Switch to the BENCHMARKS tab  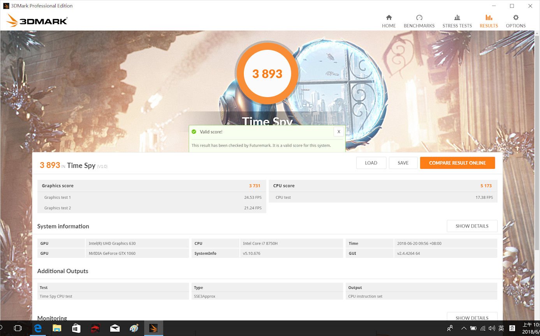(x=419, y=21)
